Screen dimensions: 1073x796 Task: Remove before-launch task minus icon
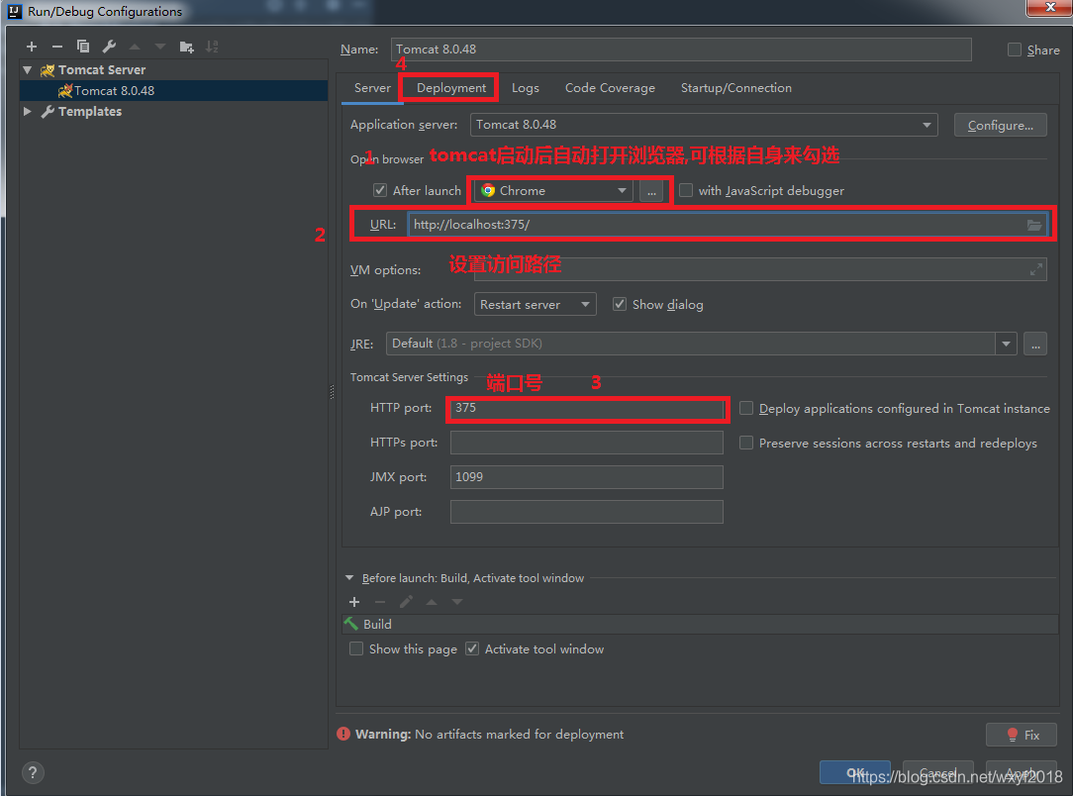pyautogui.click(x=380, y=602)
